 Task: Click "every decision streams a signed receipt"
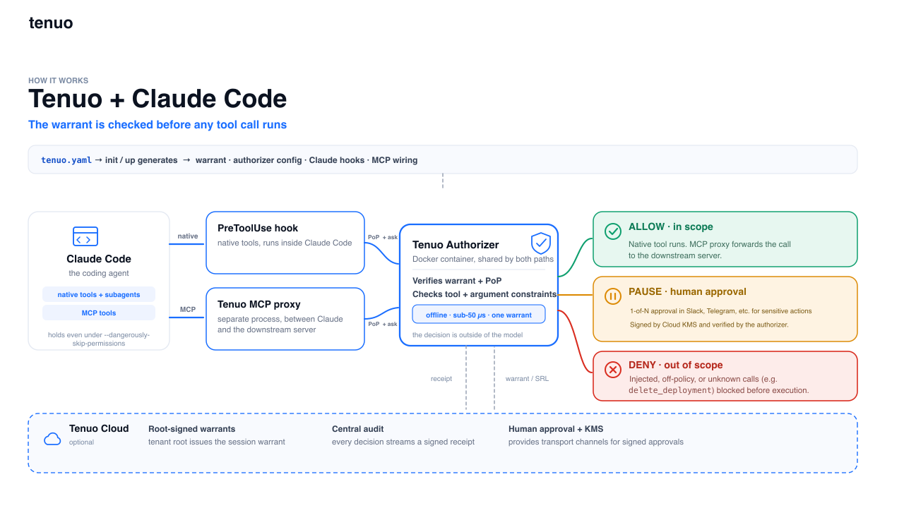[x=403, y=442]
